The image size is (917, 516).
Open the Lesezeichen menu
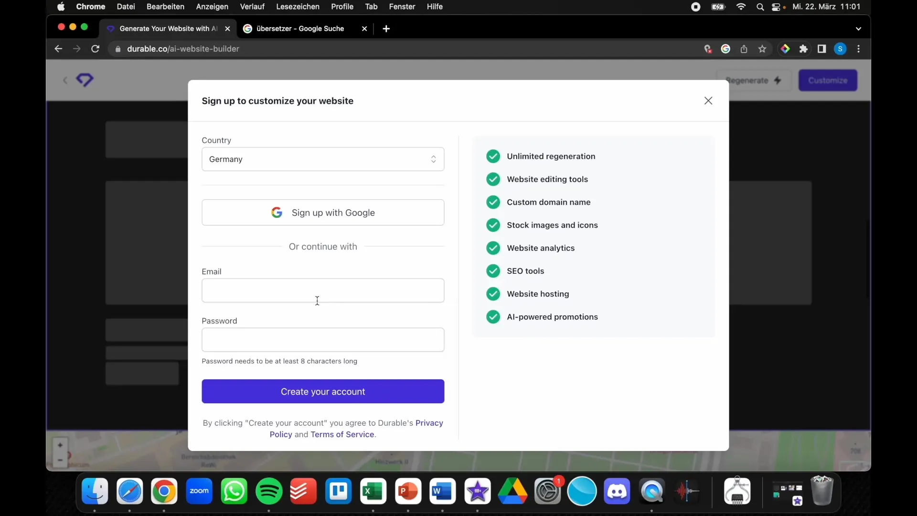tap(298, 7)
